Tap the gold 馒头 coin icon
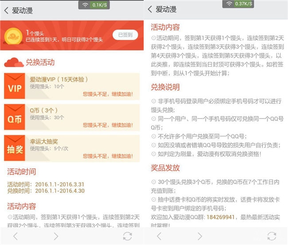The image size is (288, 245). coord(13,36)
